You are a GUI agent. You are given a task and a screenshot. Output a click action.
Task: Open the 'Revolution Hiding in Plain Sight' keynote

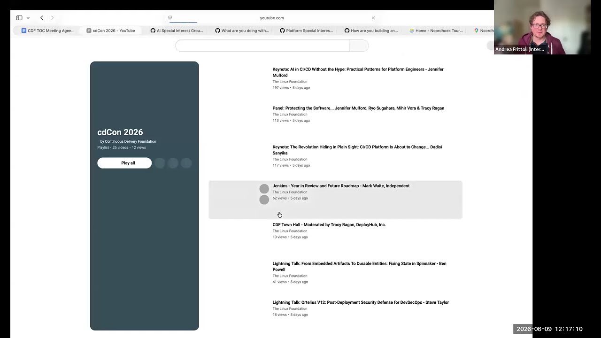(357, 150)
